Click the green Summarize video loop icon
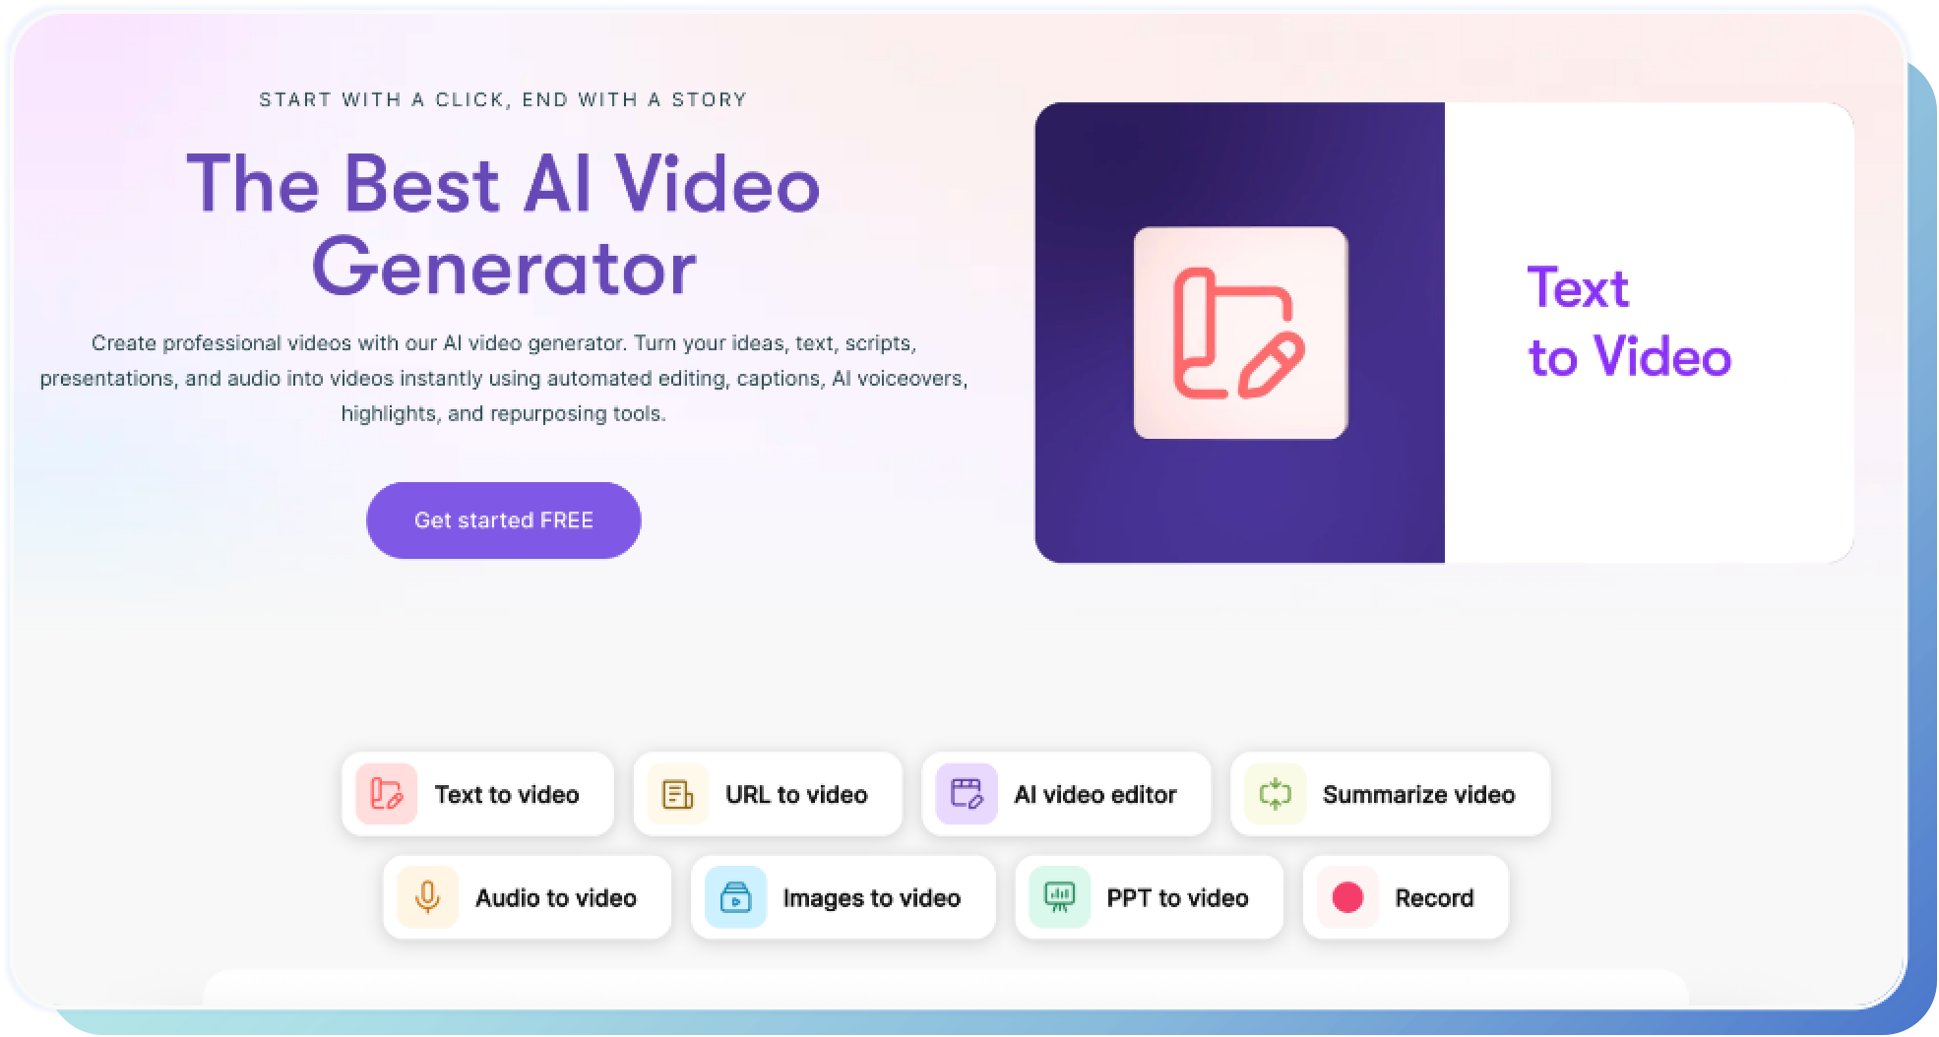 tap(1277, 794)
